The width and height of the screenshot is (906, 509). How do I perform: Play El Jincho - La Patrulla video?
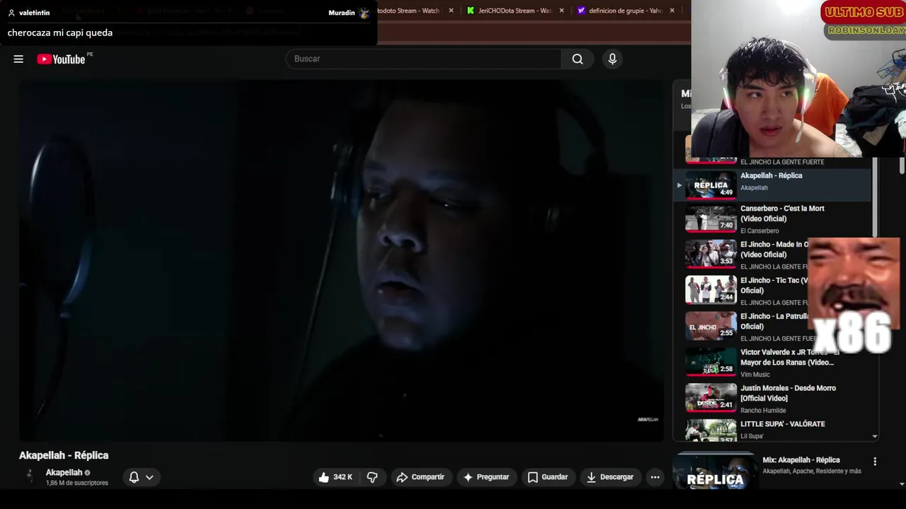coord(741,327)
